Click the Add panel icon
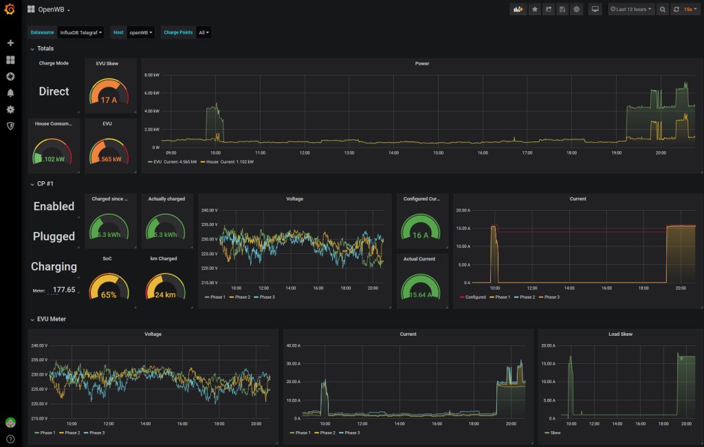Screen dimensions: 704x447 pos(518,9)
